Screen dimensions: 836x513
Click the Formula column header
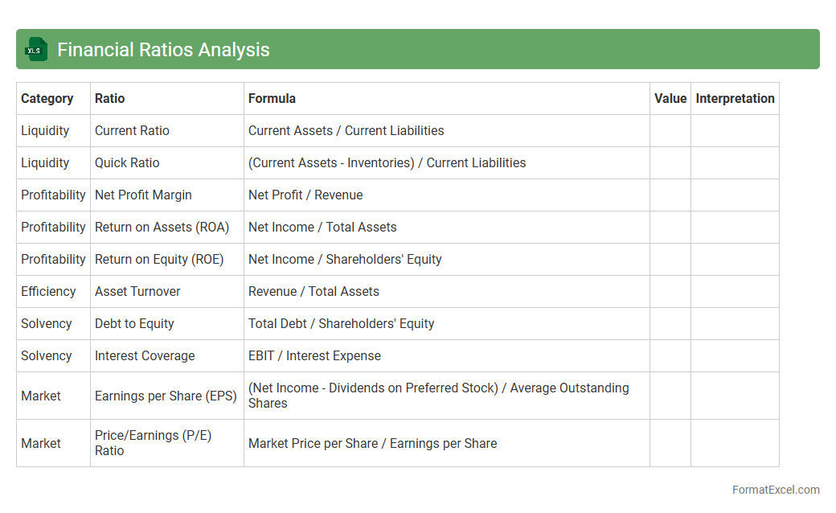(x=272, y=99)
